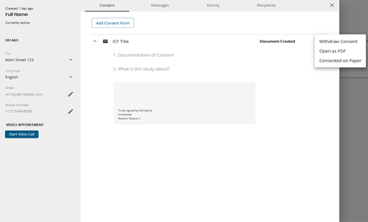Open section 2. What is this study about?

pyautogui.click(x=141, y=69)
